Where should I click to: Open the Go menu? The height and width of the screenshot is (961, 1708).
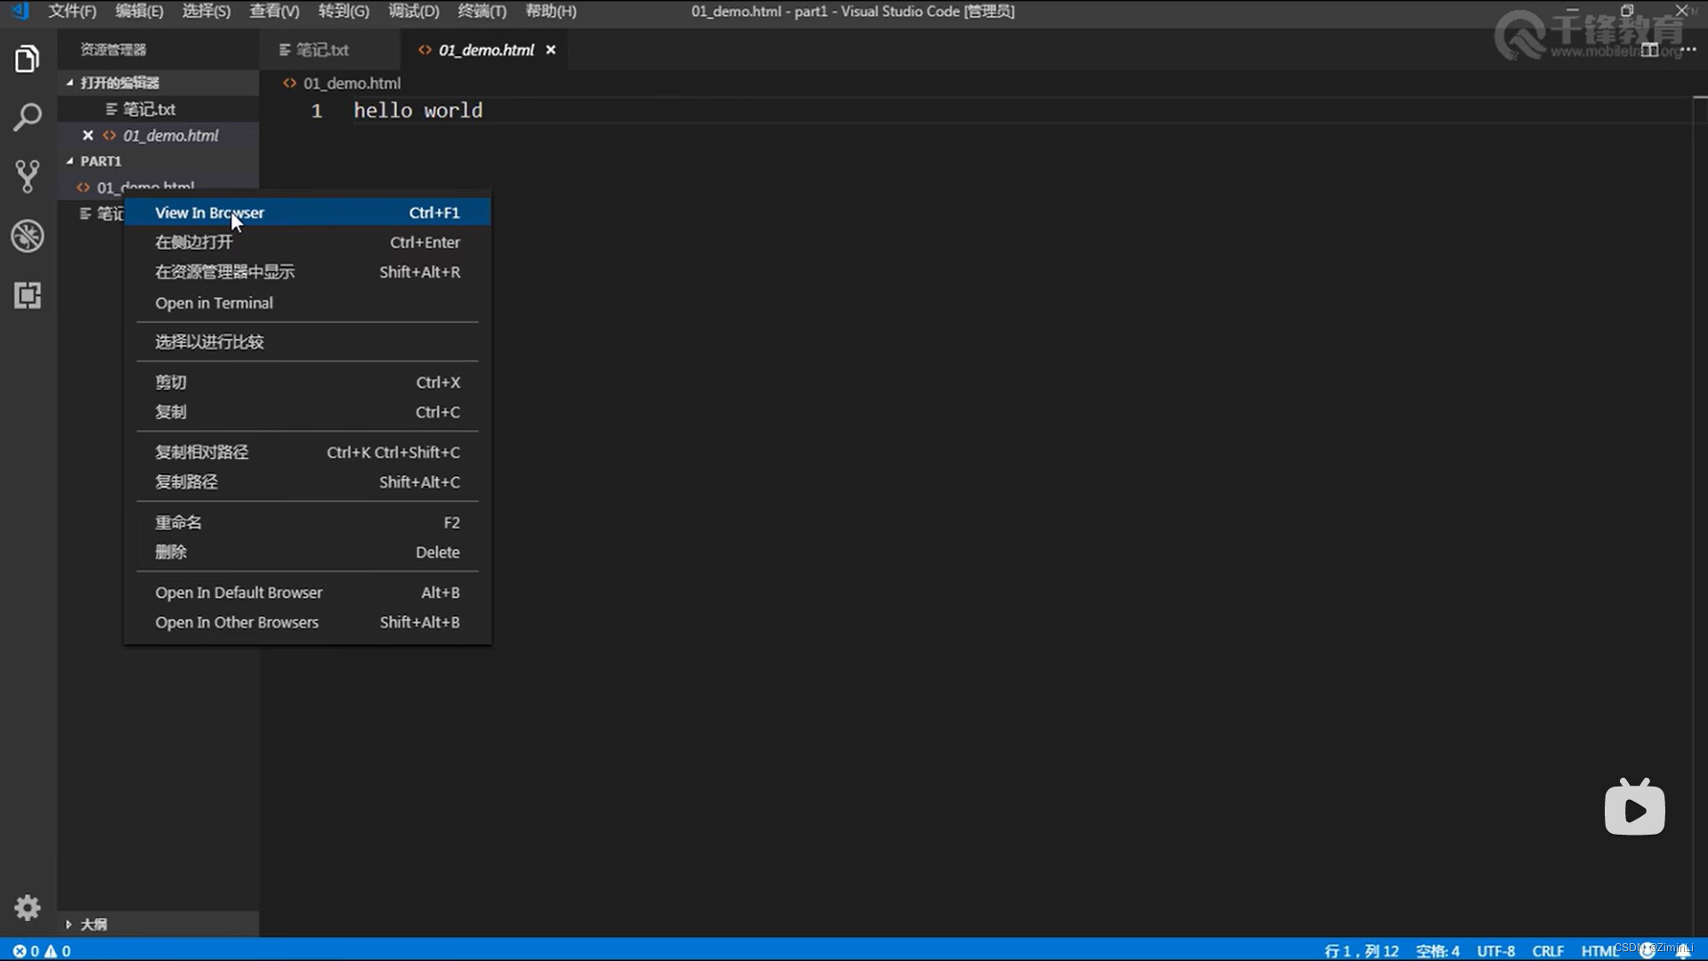344,12
